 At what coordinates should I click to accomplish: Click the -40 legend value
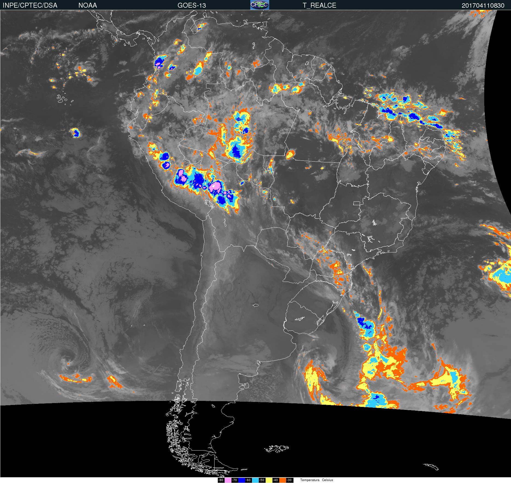(x=276, y=480)
